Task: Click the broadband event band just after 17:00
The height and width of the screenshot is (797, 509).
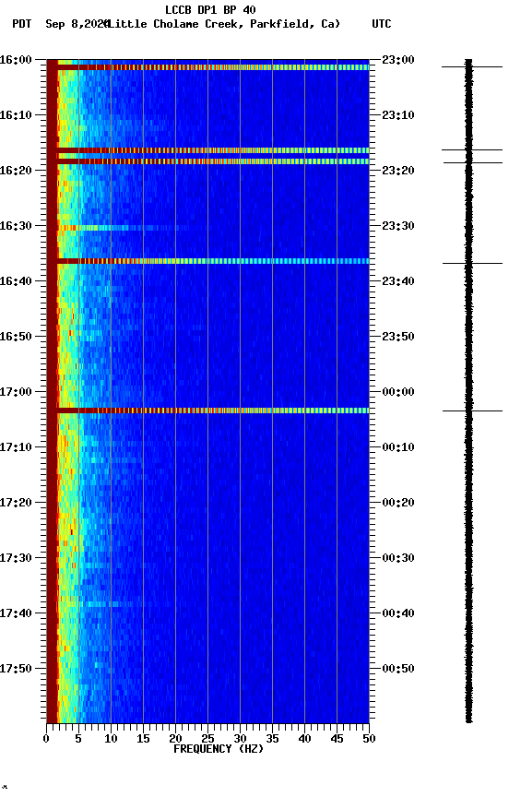Action: pyautogui.click(x=207, y=410)
